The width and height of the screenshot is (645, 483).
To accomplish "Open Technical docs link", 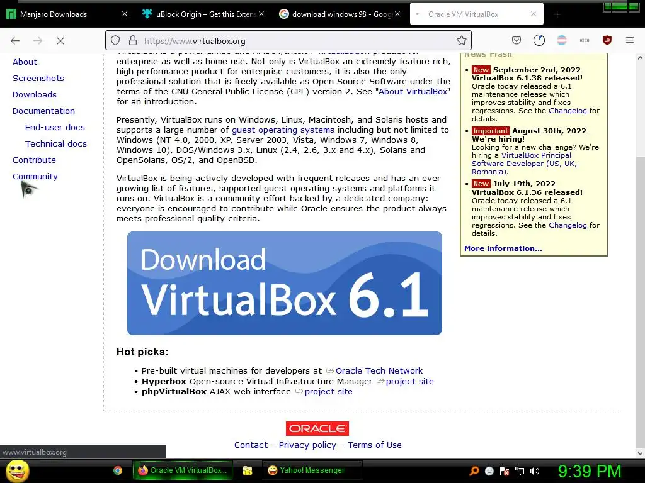I will (56, 144).
